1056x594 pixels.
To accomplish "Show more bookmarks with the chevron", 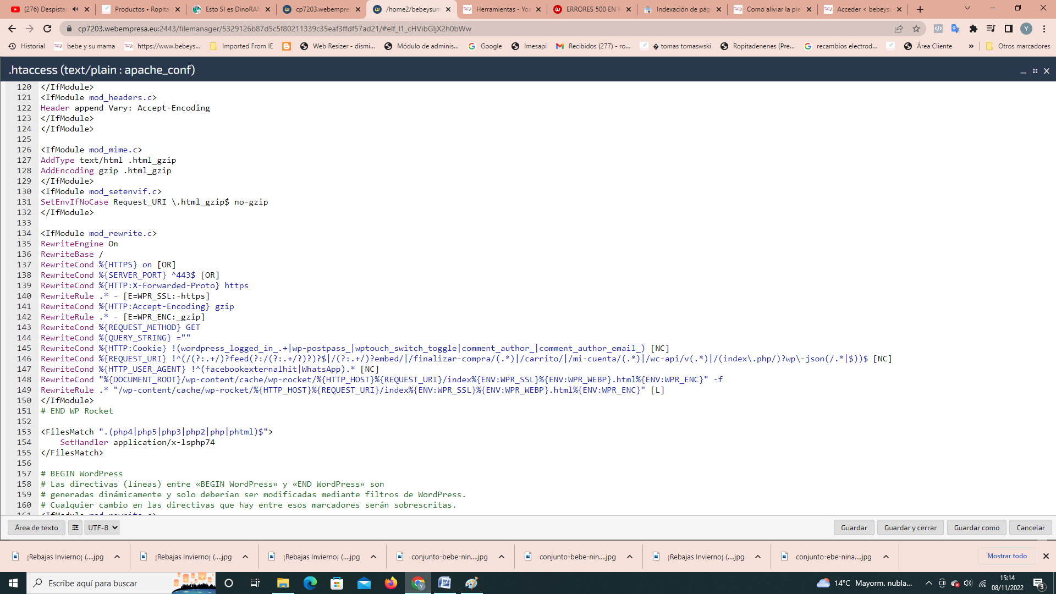I will 971,46.
